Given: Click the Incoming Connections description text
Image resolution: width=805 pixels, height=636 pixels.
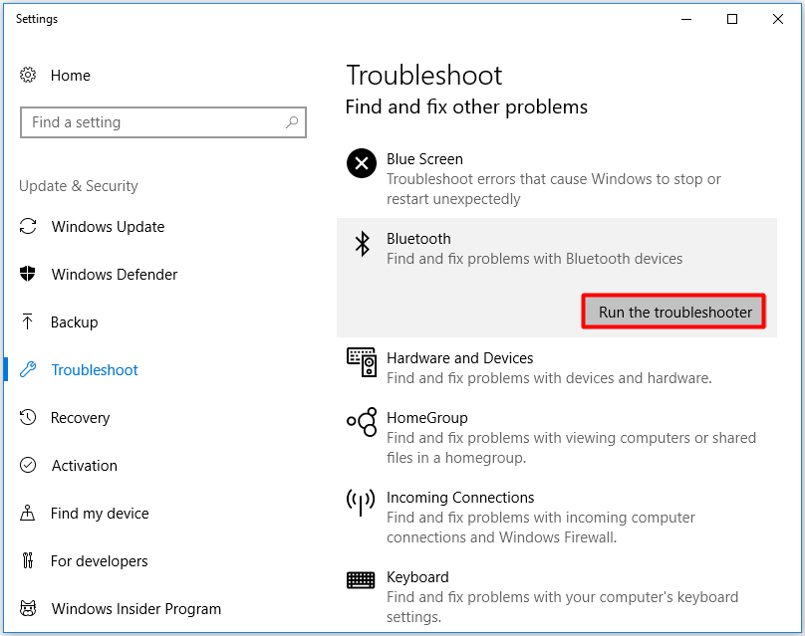Looking at the screenshot, I should 541,527.
